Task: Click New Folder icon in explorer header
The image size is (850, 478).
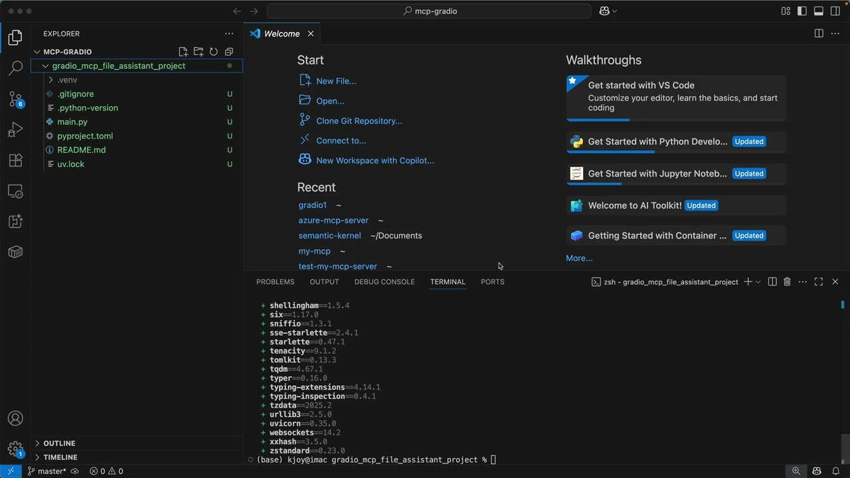Action: click(x=199, y=52)
